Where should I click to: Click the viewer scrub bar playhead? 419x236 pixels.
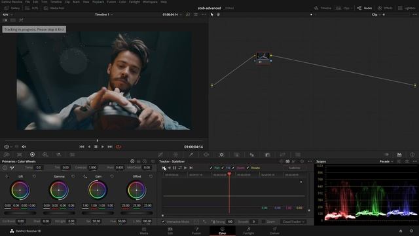98,140
